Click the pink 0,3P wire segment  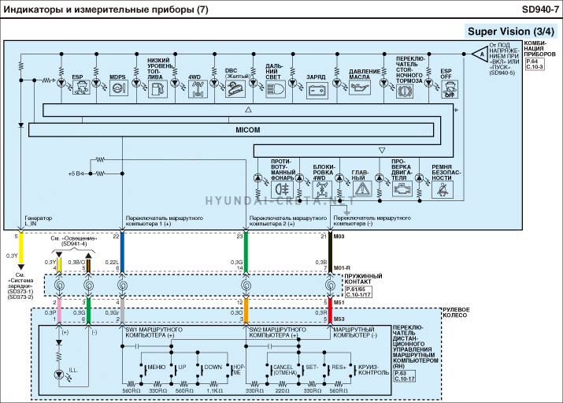(59, 311)
